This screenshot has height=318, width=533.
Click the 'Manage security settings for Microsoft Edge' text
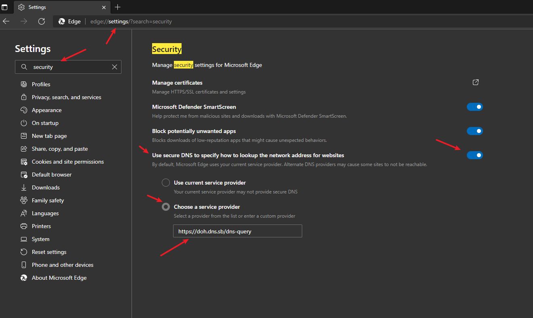[x=207, y=65]
